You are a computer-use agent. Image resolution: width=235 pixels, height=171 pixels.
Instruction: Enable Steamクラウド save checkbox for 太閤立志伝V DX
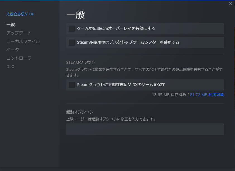[72, 85]
